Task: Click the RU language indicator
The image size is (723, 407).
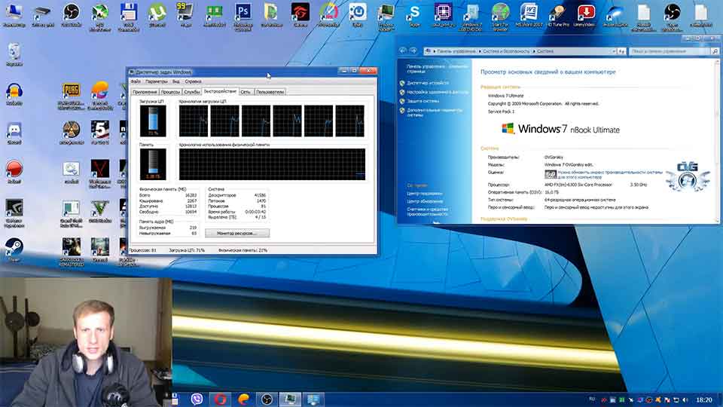Action: click(x=592, y=399)
